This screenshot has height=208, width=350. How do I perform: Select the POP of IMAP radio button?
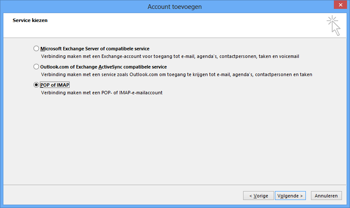point(36,85)
